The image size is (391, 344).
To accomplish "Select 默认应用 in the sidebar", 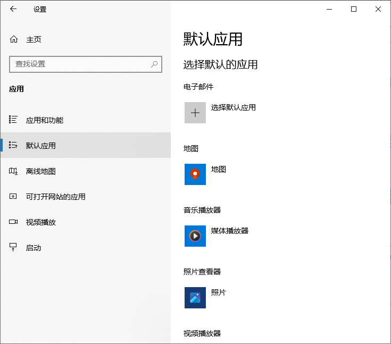I will click(86, 145).
